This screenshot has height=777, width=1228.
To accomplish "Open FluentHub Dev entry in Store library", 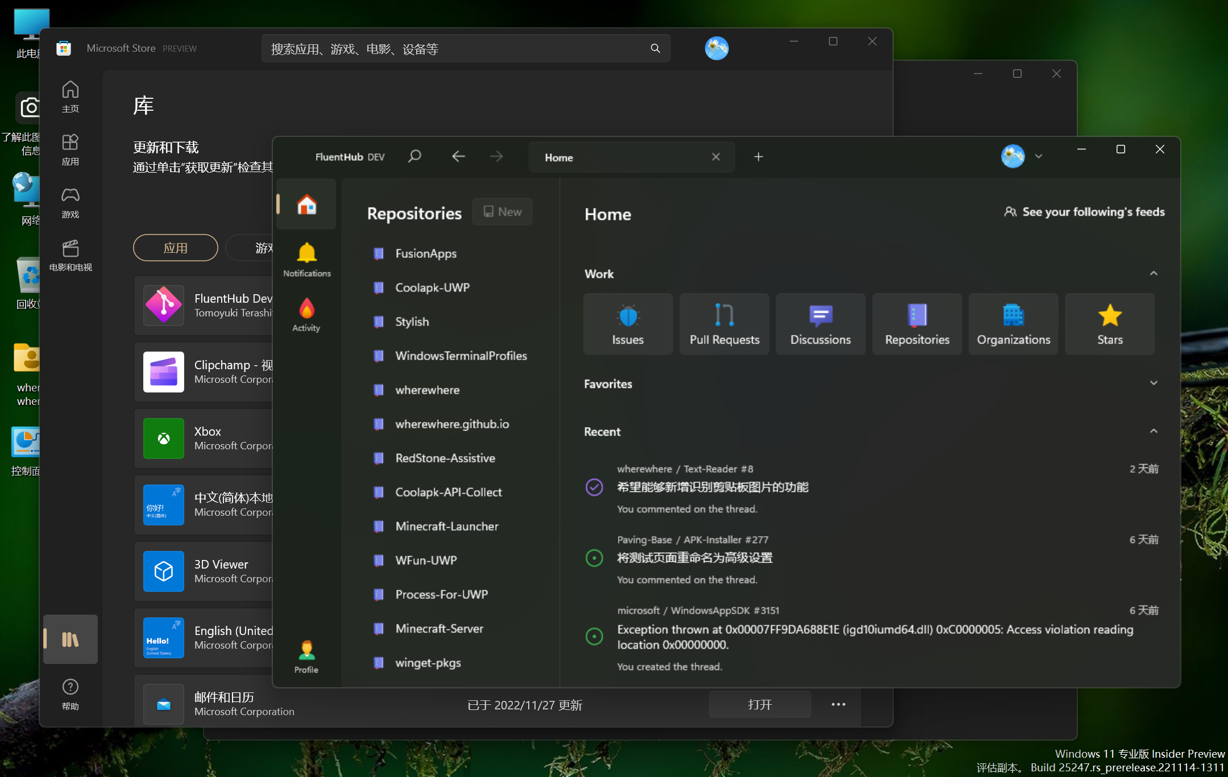I will pyautogui.click(x=204, y=306).
